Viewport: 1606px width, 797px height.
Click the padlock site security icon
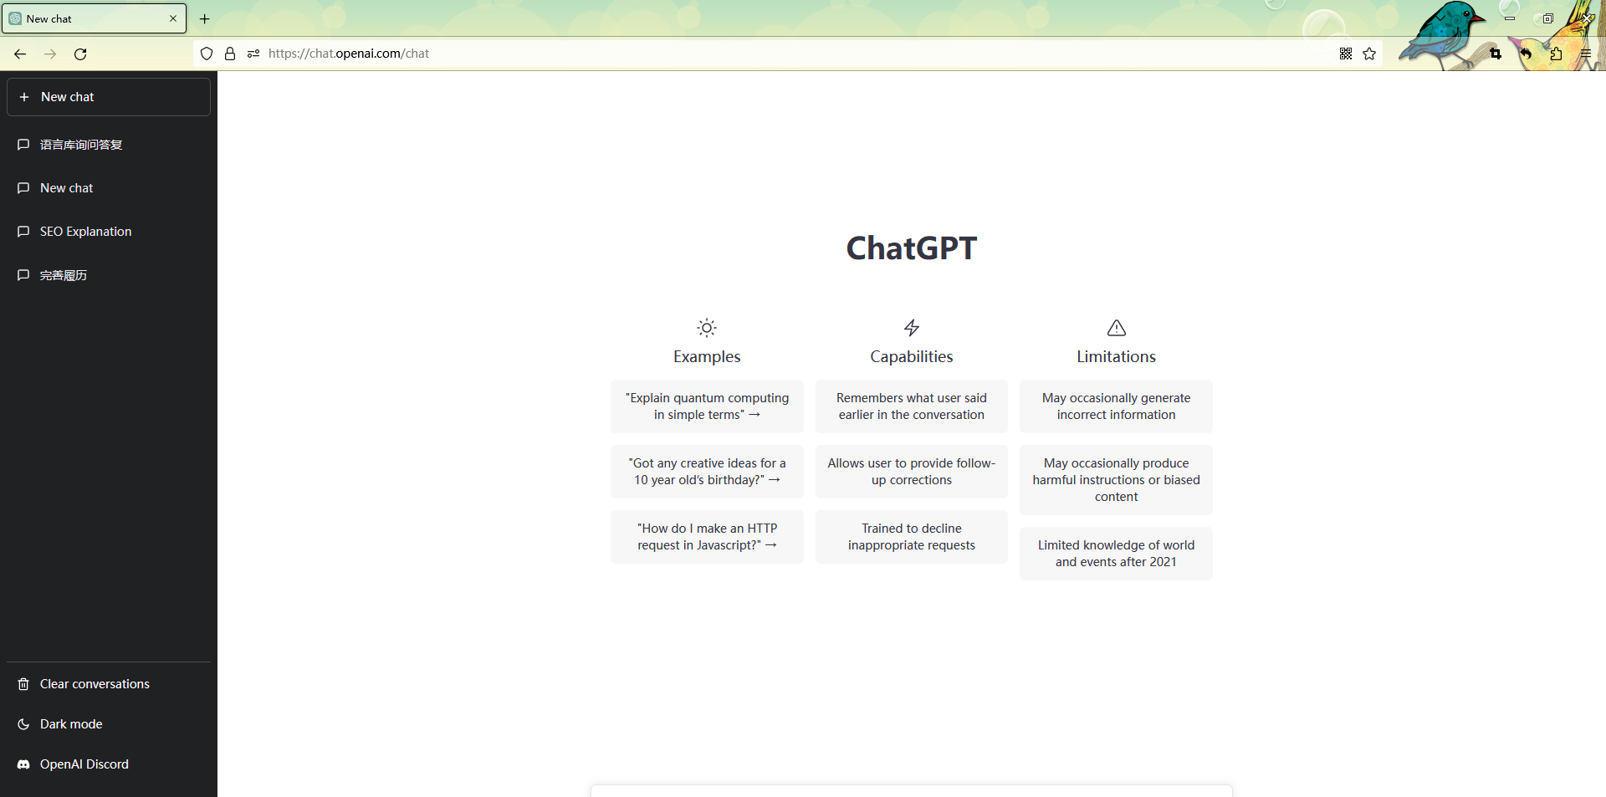(x=230, y=54)
